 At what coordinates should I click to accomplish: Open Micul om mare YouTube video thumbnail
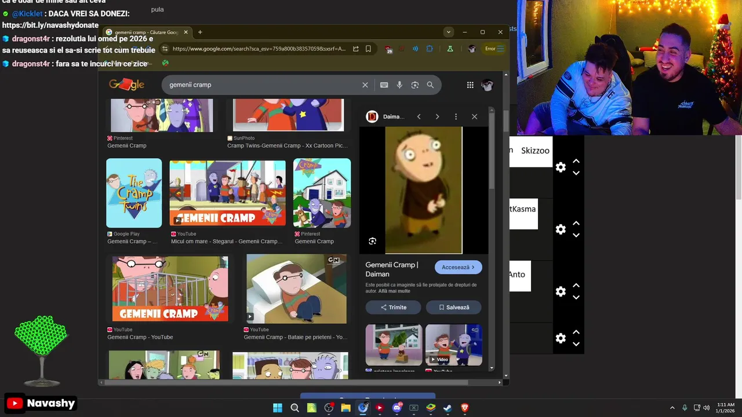227,193
